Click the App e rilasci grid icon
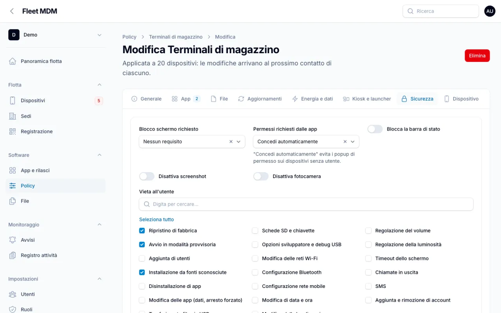Image resolution: width=501 pixels, height=313 pixels. [13, 171]
